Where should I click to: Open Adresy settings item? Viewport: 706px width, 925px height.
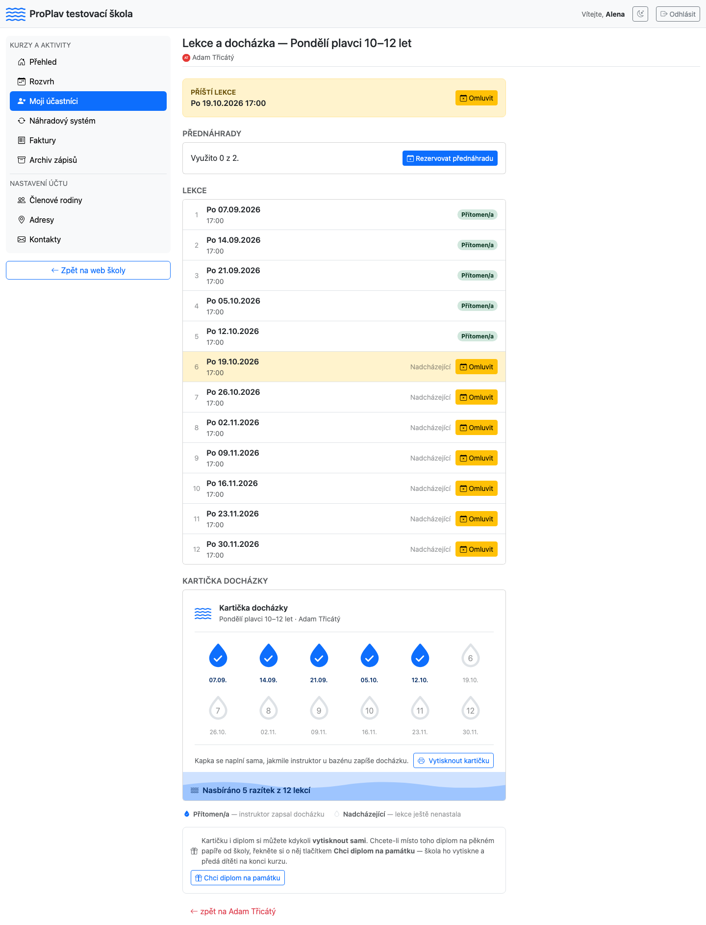[88, 220]
